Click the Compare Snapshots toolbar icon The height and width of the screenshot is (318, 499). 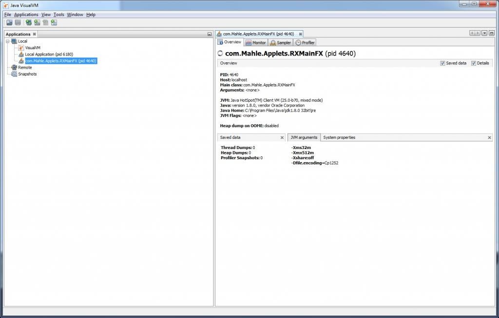[x=54, y=22]
